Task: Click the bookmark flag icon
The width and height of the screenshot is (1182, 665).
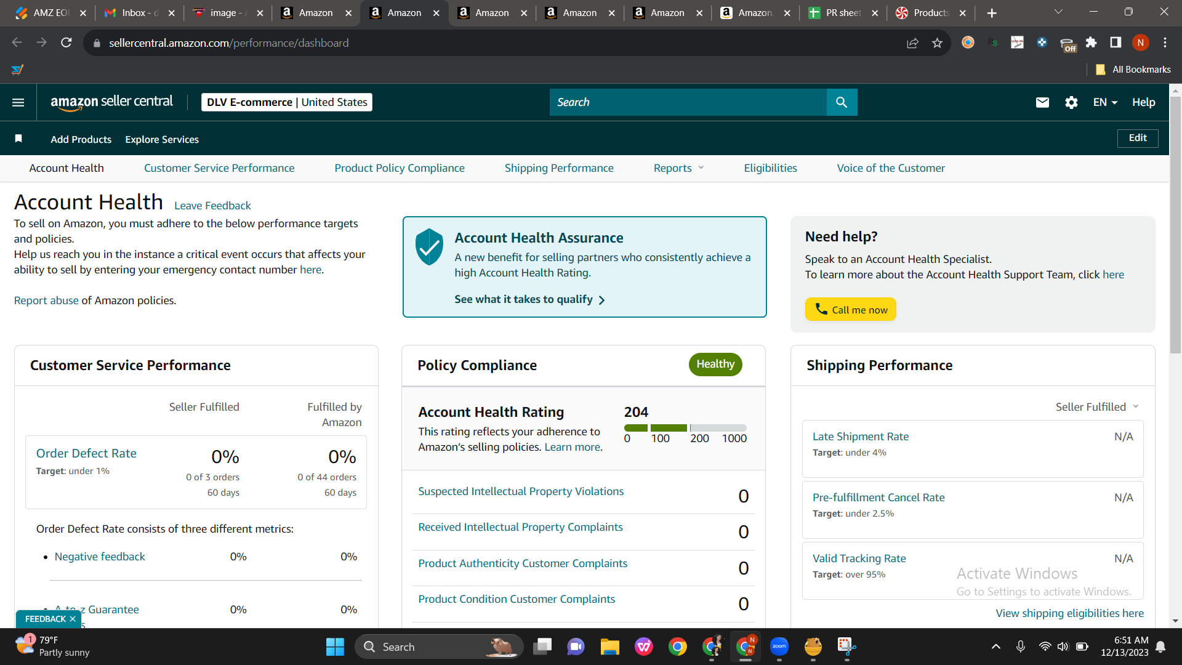Action: pyautogui.click(x=18, y=139)
